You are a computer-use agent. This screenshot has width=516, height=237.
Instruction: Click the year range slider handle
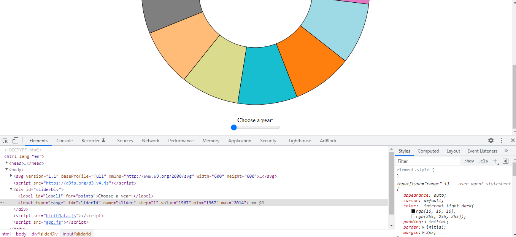[x=234, y=127]
